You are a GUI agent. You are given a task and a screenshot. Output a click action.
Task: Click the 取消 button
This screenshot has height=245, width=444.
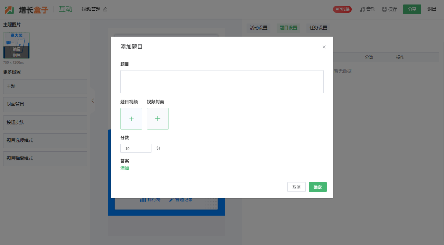tap(296, 187)
